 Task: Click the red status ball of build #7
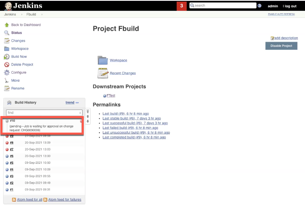(7, 150)
